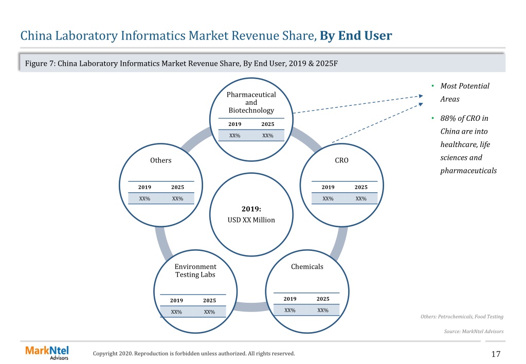Select the Figure 7 caption text
This screenshot has height=364, width=526.
[181, 63]
